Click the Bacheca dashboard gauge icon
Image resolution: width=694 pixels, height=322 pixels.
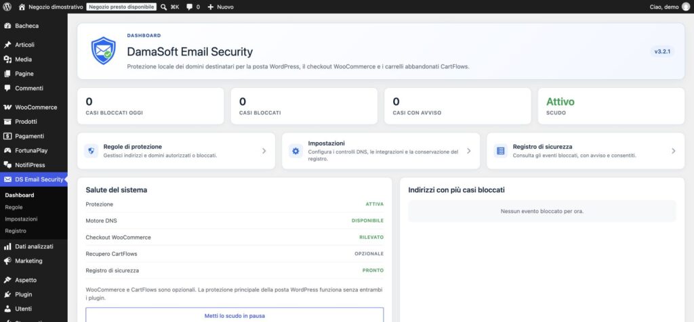point(7,26)
